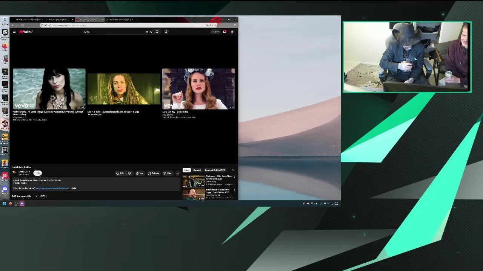Clear the search text with the X icon
Image resolution: width=483 pixels, height=271 pixels.
(151, 32)
